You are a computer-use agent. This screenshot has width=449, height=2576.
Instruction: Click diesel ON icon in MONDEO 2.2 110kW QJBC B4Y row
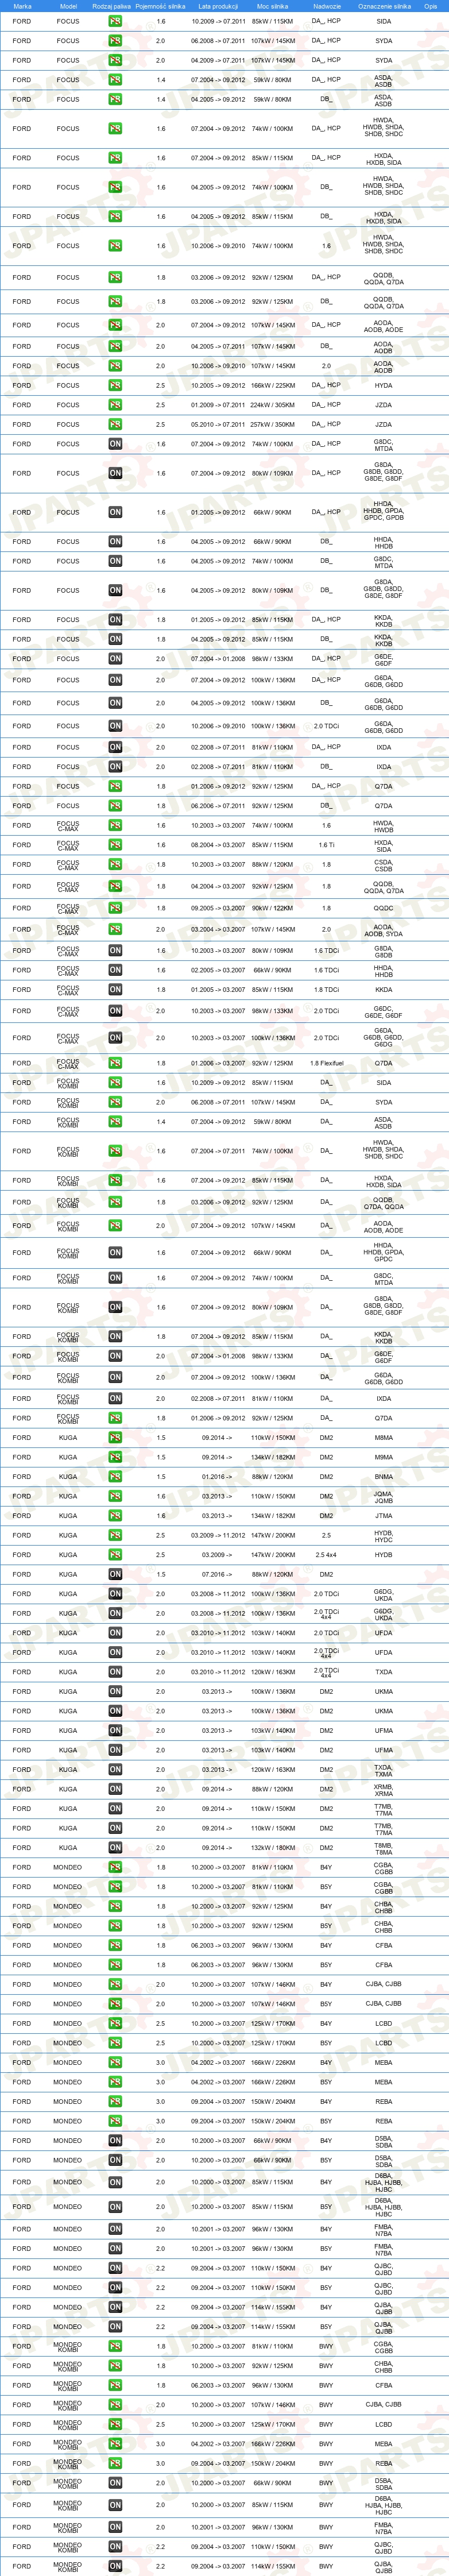coord(115,2268)
